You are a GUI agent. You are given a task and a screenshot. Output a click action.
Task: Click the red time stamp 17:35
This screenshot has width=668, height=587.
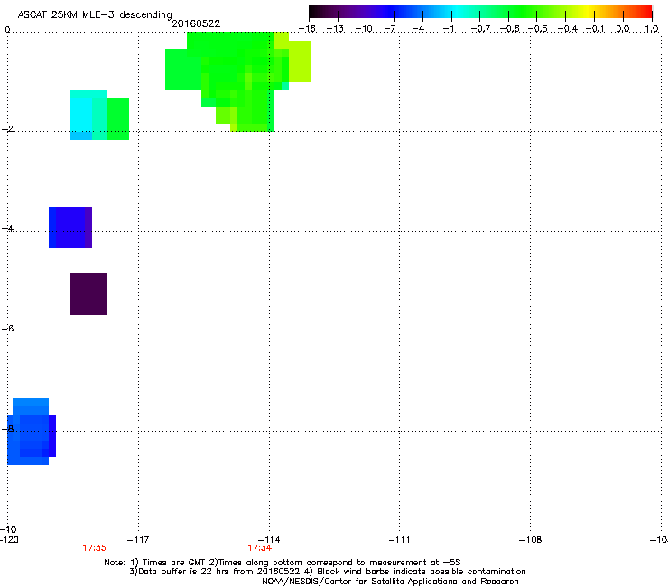point(94,548)
